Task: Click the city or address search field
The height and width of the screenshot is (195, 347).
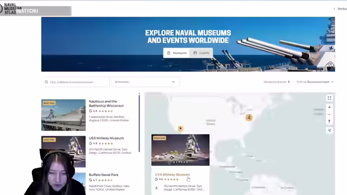Action: tap(75, 82)
